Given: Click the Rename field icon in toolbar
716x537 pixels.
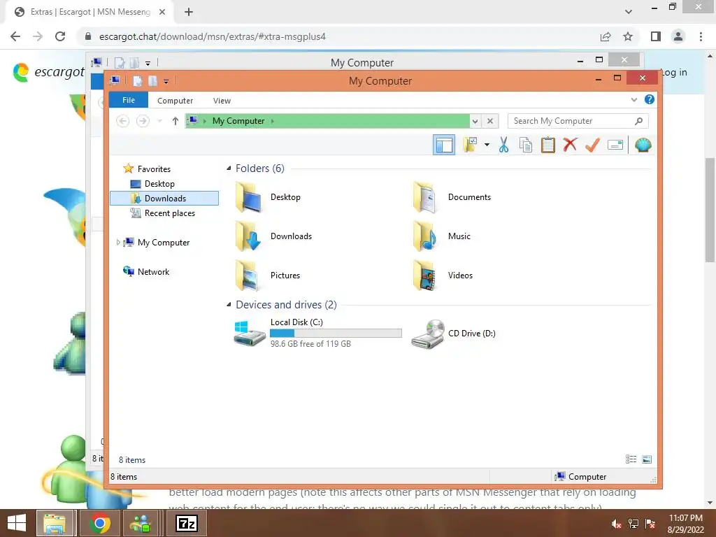Looking at the screenshot, I should (615, 145).
